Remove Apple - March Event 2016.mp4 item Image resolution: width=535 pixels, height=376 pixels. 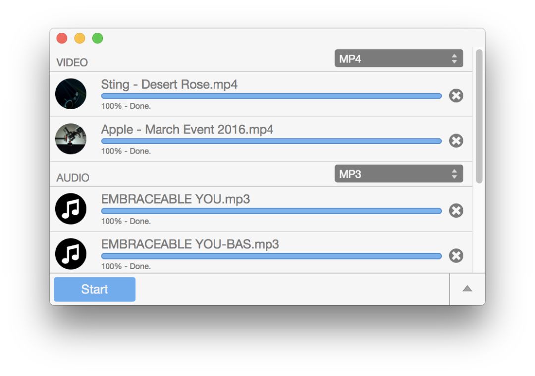tap(456, 141)
